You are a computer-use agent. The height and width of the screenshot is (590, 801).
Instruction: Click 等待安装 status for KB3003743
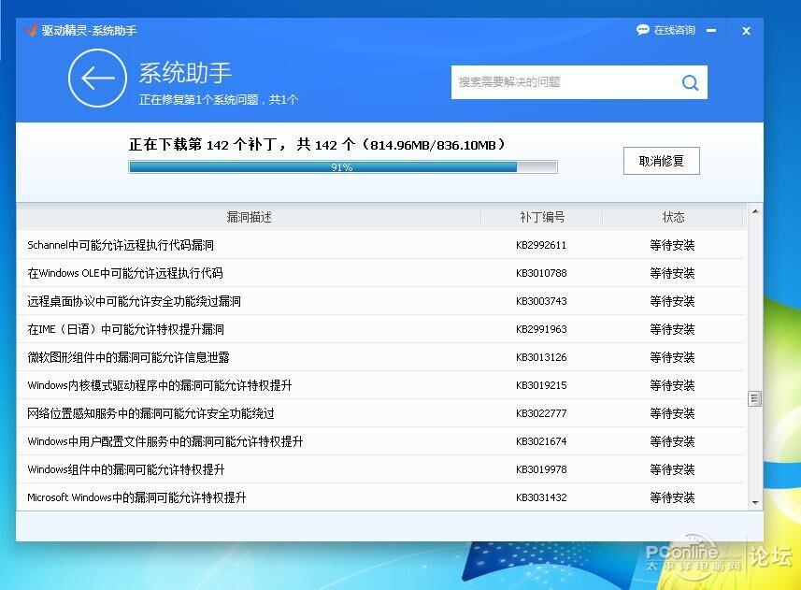pos(672,301)
